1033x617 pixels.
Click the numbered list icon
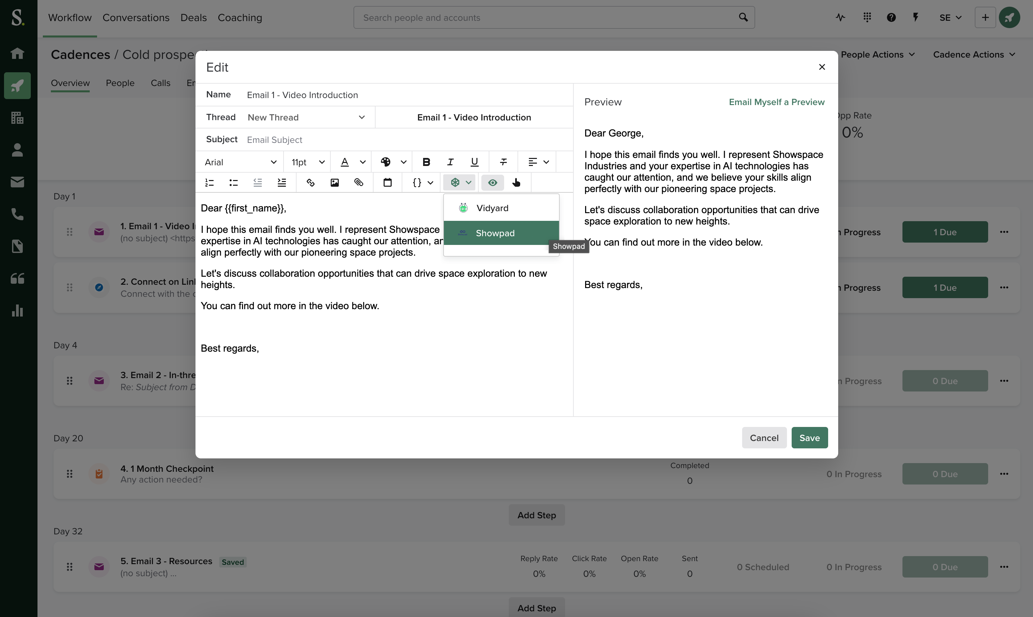pyautogui.click(x=210, y=182)
